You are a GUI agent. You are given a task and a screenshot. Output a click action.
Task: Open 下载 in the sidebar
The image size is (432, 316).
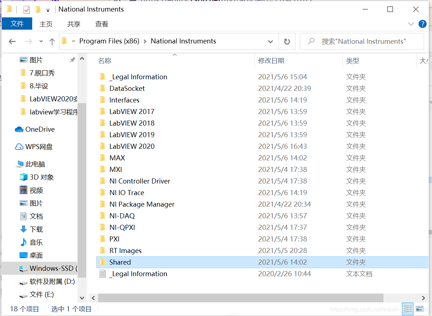click(36, 229)
